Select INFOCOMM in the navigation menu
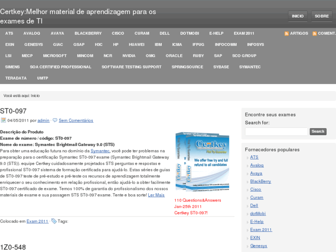The height and width of the screenshot is (252, 336). pyautogui.click(x=226, y=44)
